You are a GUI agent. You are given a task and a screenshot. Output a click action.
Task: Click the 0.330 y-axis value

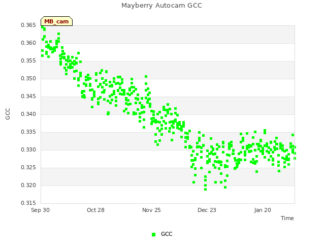click(28, 149)
